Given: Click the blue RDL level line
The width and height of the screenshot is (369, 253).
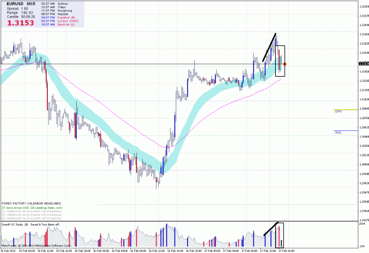Looking at the screenshot, I should pos(345,130).
